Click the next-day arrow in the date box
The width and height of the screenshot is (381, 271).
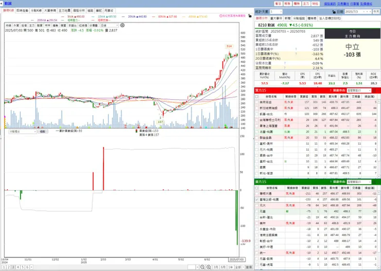pyautogui.click(x=370, y=12)
